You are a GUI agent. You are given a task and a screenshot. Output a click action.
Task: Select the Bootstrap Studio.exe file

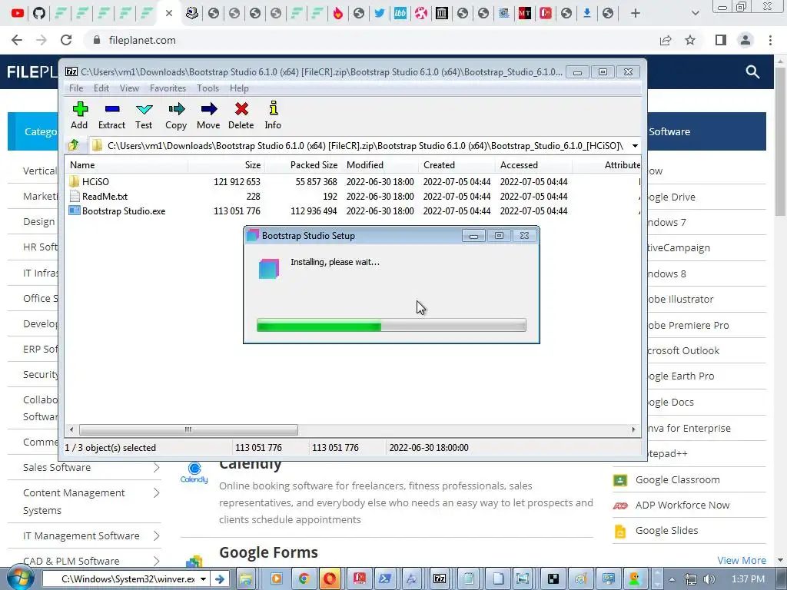(x=124, y=211)
